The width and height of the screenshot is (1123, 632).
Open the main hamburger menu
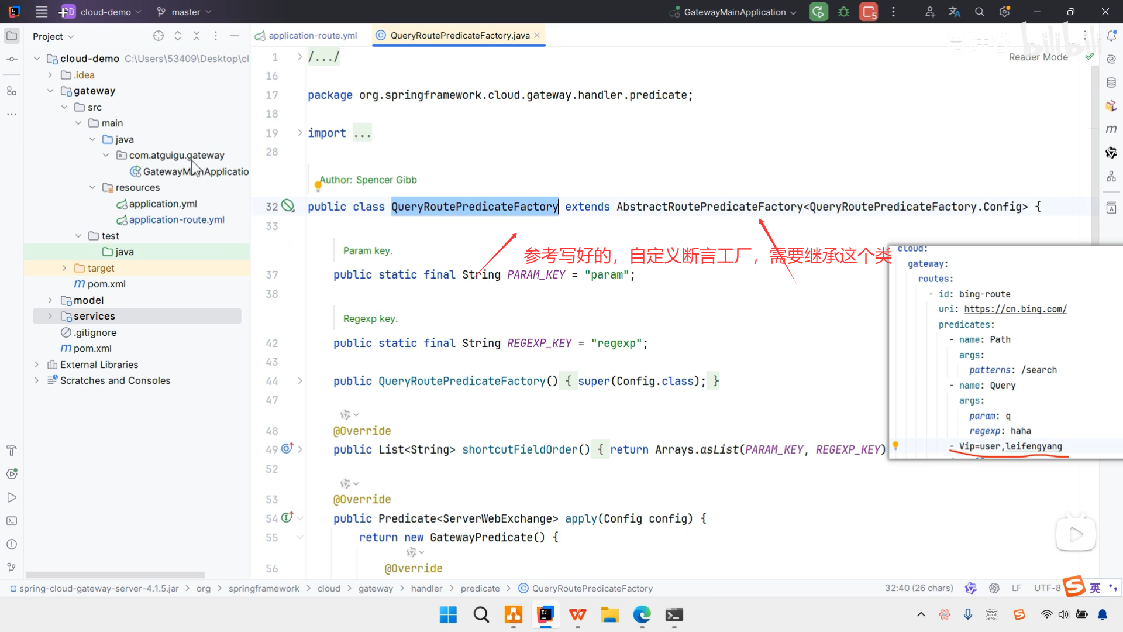[41, 12]
